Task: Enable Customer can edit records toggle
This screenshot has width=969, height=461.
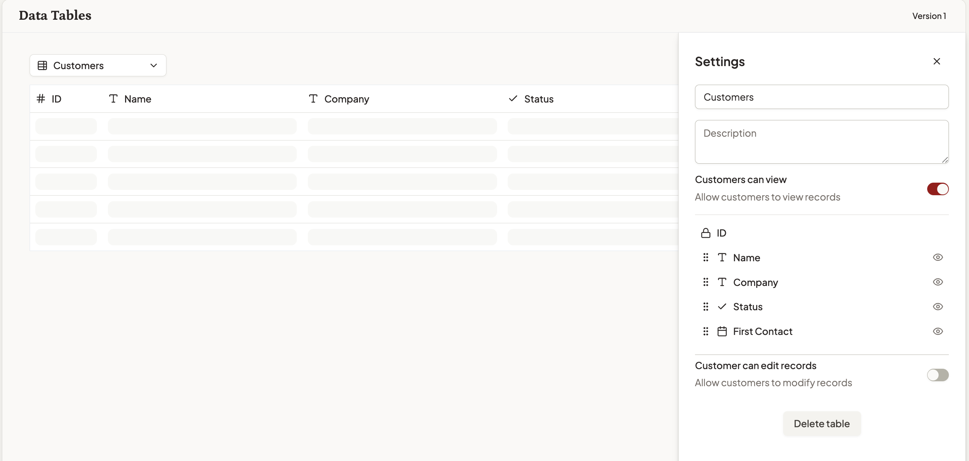Action: pos(937,375)
